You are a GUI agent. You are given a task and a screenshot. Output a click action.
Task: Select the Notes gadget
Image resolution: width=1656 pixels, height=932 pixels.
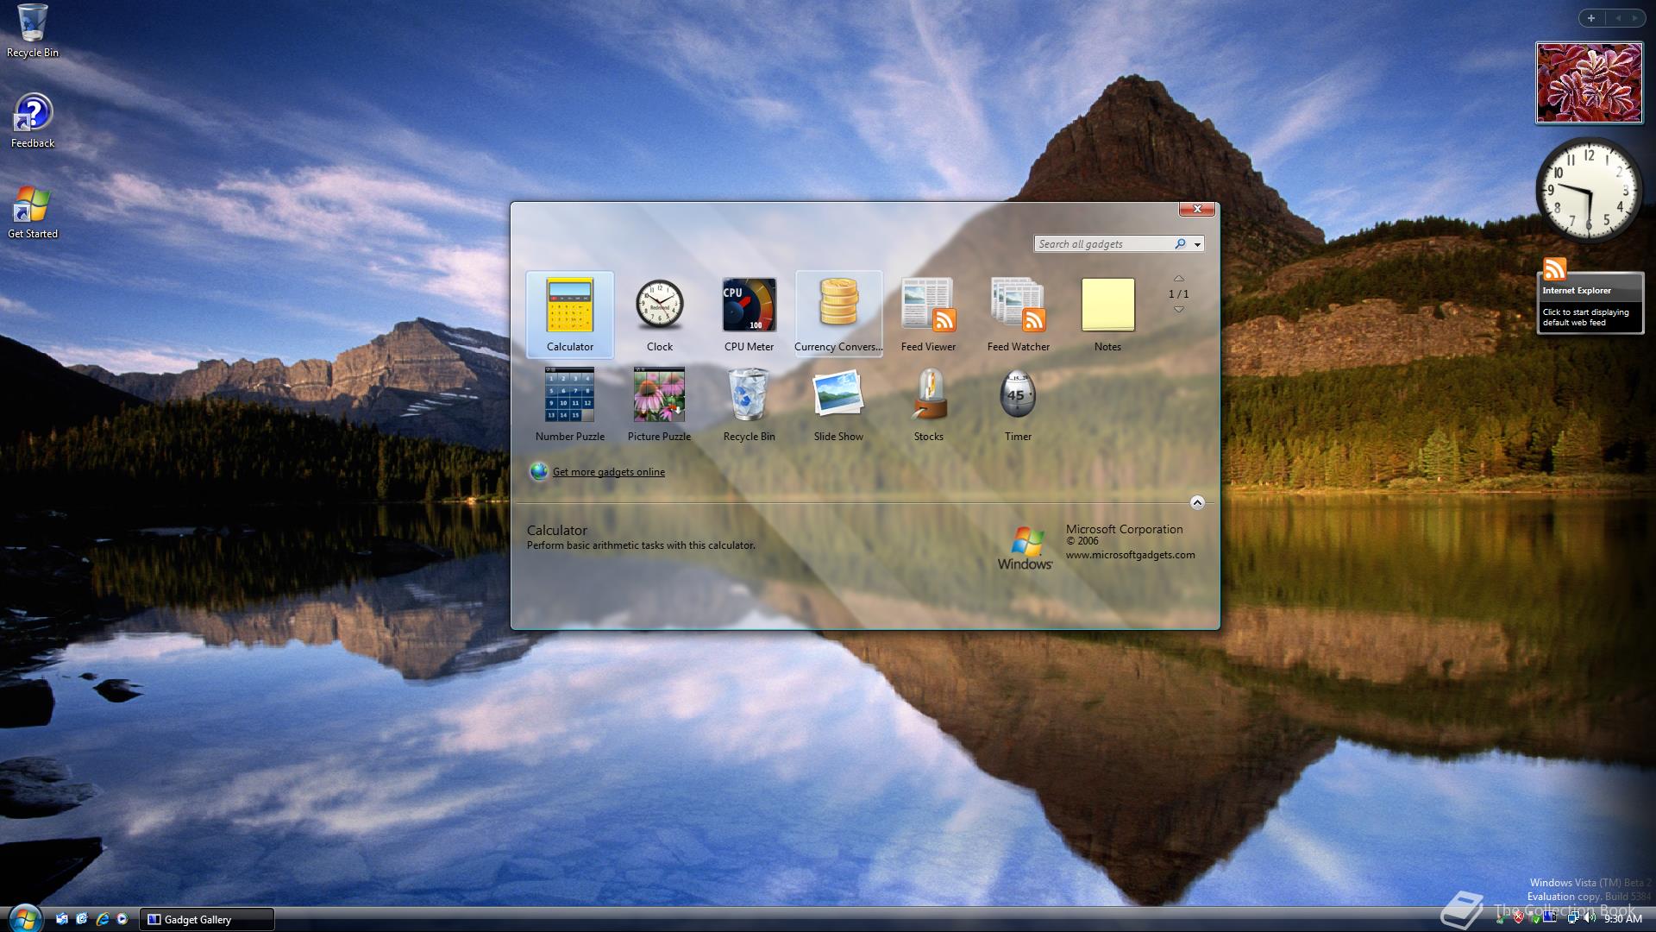pos(1107,314)
